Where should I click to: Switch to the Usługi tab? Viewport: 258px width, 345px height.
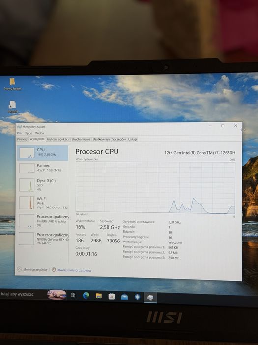[132, 139]
